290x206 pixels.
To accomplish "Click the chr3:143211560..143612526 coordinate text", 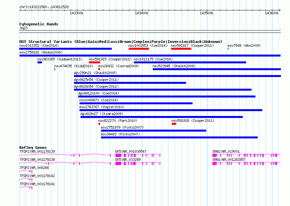I will (x=44, y=7).
